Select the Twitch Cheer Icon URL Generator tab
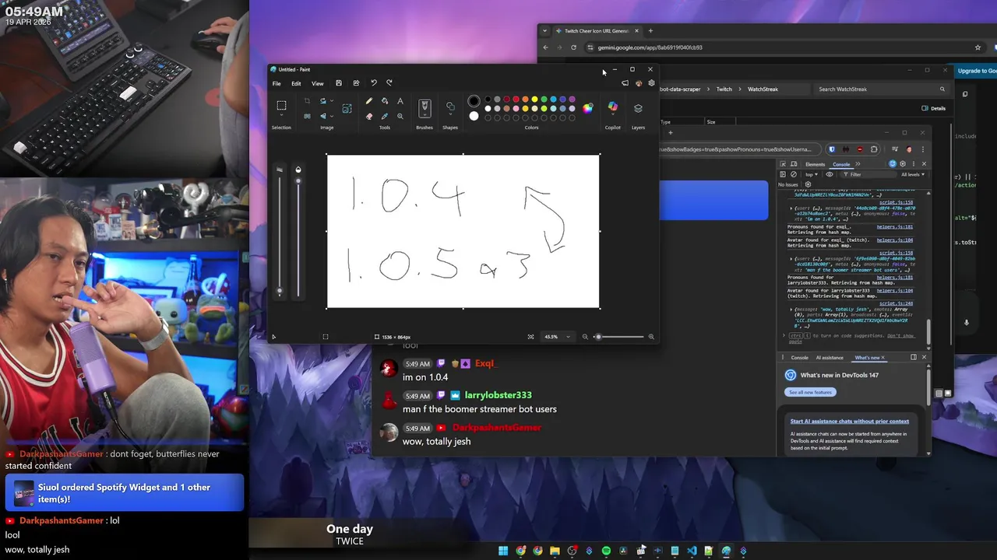997x560 pixels. 597,31
